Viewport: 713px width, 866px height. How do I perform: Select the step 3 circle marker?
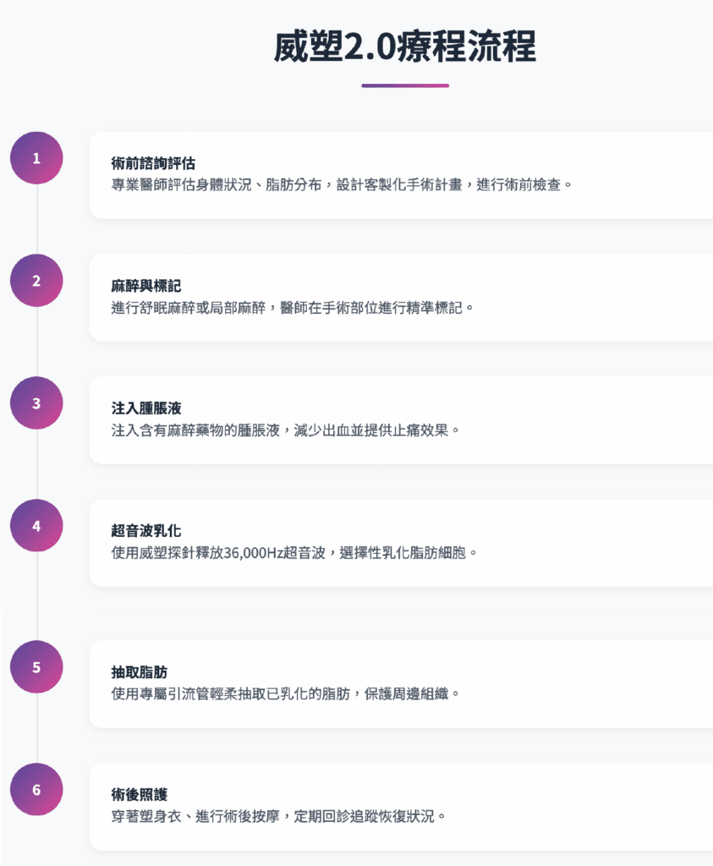click(36, 403)
